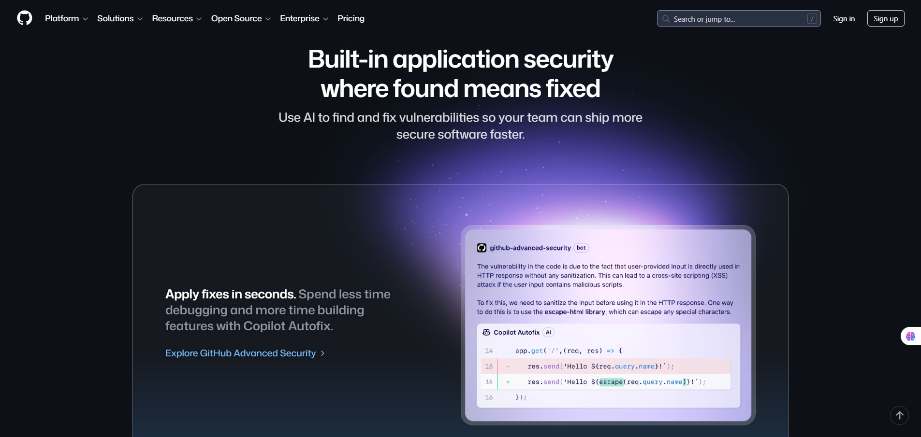Select the github-advanced-security username

click(530, 248)
